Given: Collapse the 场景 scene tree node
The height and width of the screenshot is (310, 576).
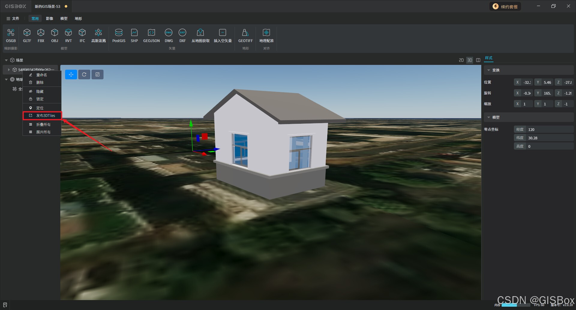Looking at the screenshot, I should pos(6,60).
